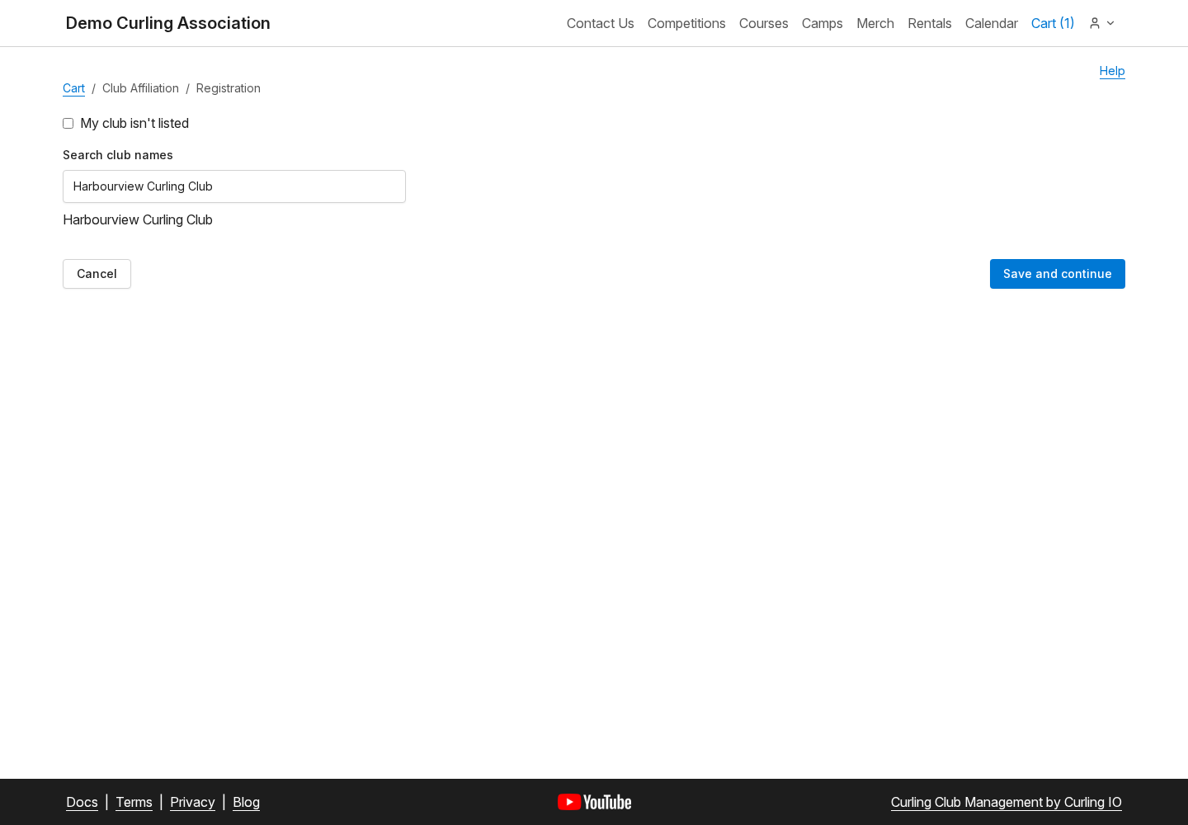Open Blog link in footer

coord(246,802)
